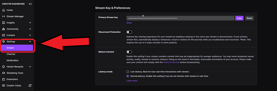Image resolution: width=277 pixels, height=91 pixels.
Task: Click the Extensions puzzle icon
Action: pos(3,79)
